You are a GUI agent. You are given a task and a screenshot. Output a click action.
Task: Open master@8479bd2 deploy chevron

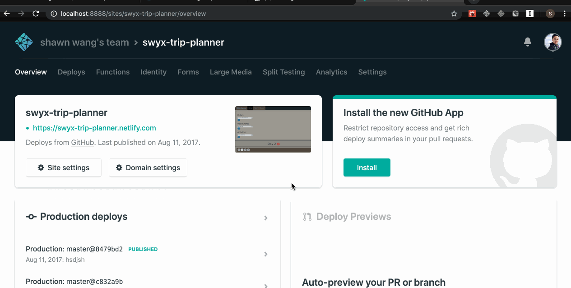tap(266, 254)
